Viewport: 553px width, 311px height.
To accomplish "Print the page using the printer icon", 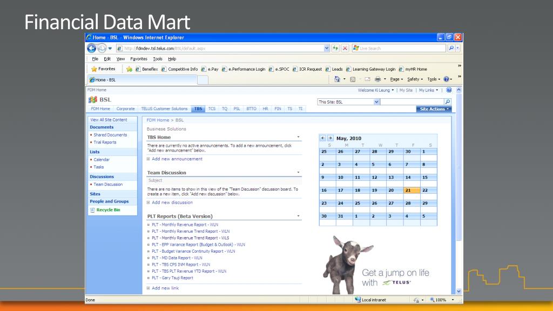I will pyautogui.click(x=377, y=79).
